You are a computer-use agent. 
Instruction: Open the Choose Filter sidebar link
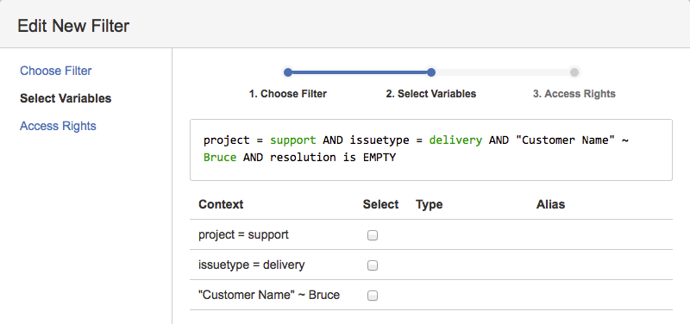coord(56,71)
